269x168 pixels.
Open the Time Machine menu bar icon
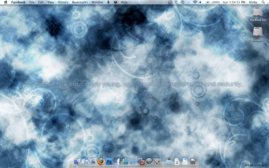click(182, 2)
